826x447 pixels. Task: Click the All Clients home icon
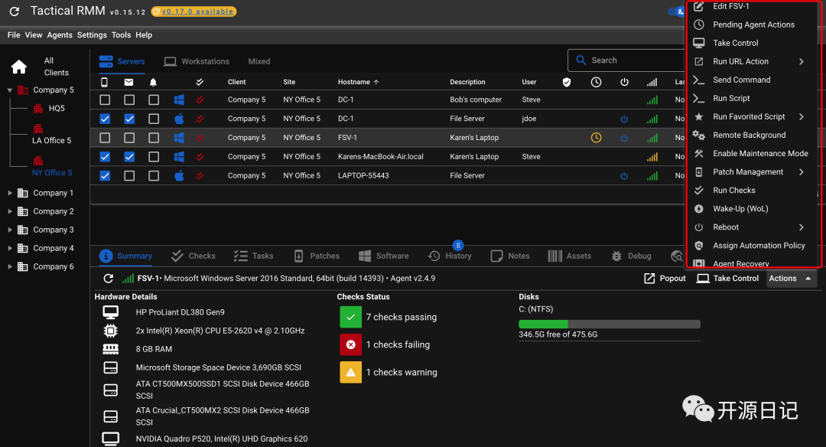pyautogui.click(x=18, y=67)
